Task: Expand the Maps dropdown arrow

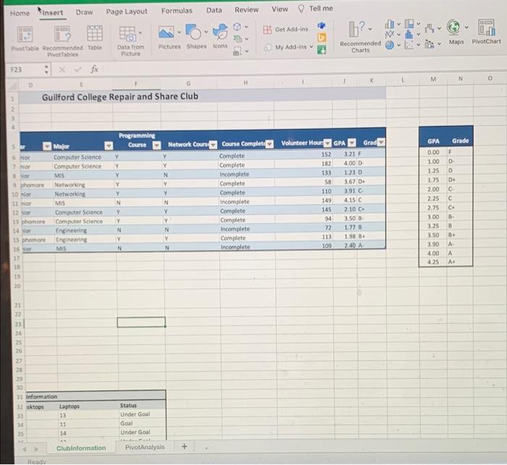Action: (466, 28)
